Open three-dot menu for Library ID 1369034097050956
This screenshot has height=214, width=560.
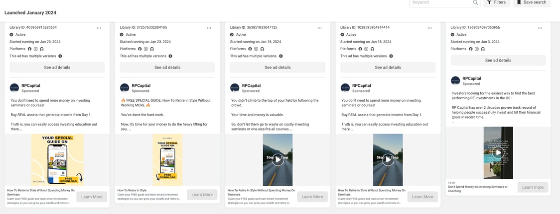[x=540, y=28]
